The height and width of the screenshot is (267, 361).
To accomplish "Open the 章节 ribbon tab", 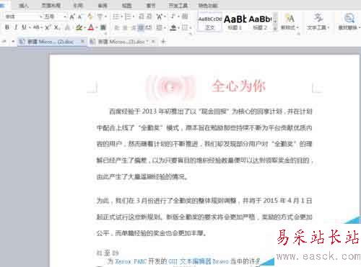I will point(151,5).
